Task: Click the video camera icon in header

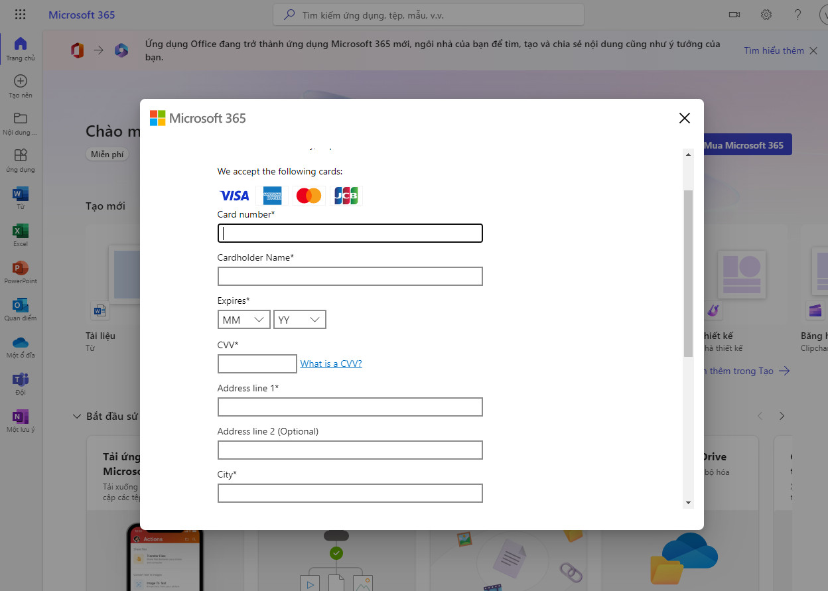Action: coord(734,15)
